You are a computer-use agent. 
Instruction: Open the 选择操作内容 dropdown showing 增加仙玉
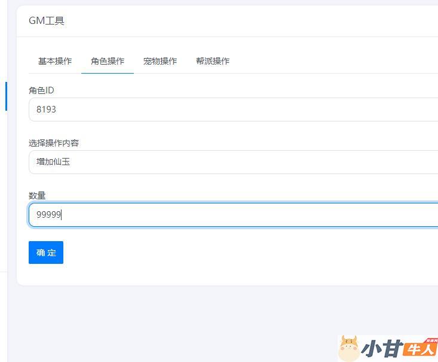click(233, 162)
